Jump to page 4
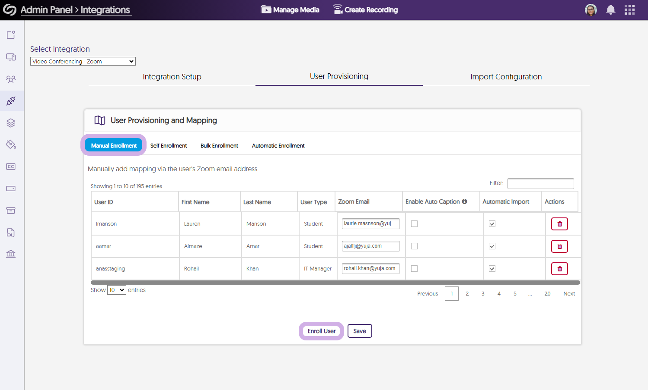 click(499, 294)
